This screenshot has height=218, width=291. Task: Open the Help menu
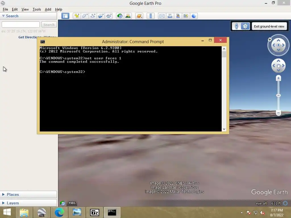click(x=59, y=9)
